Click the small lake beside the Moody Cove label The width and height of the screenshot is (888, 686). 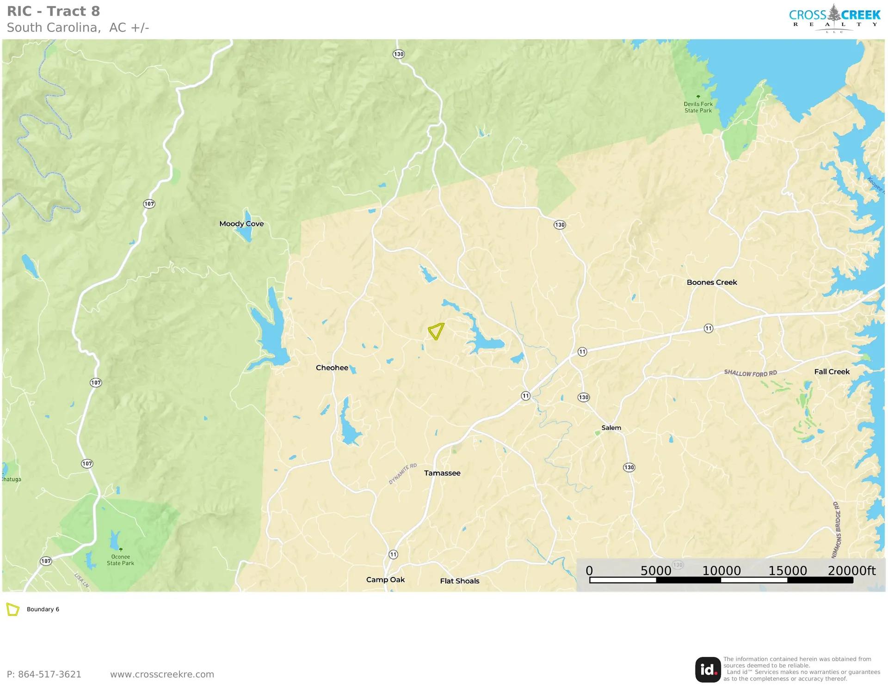tap(247, 227)
